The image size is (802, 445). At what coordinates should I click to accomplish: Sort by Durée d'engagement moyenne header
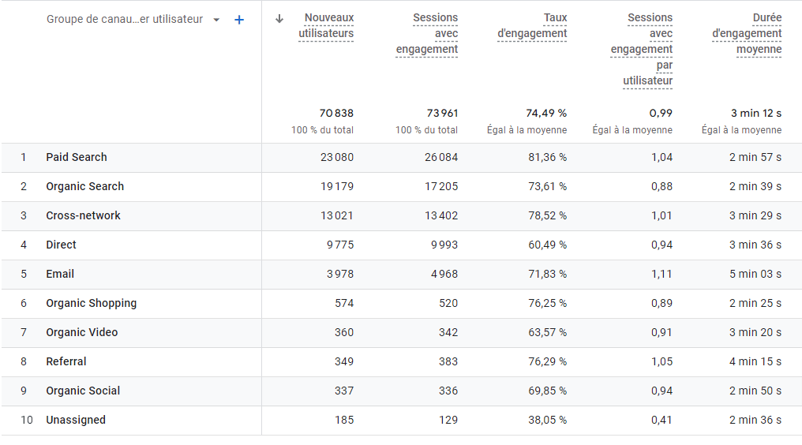[x=747, y=33]
